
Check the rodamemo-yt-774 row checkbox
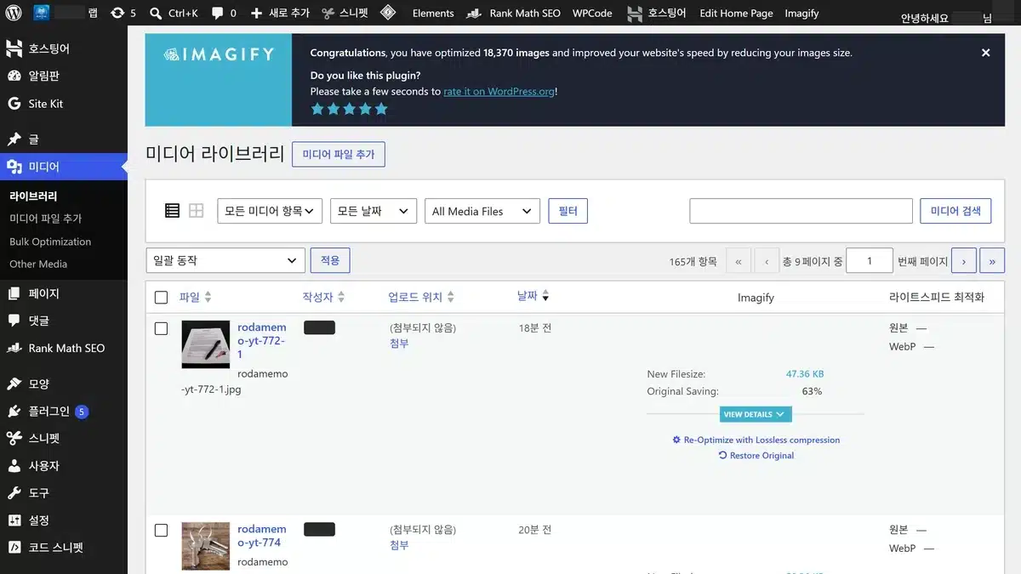161,530
